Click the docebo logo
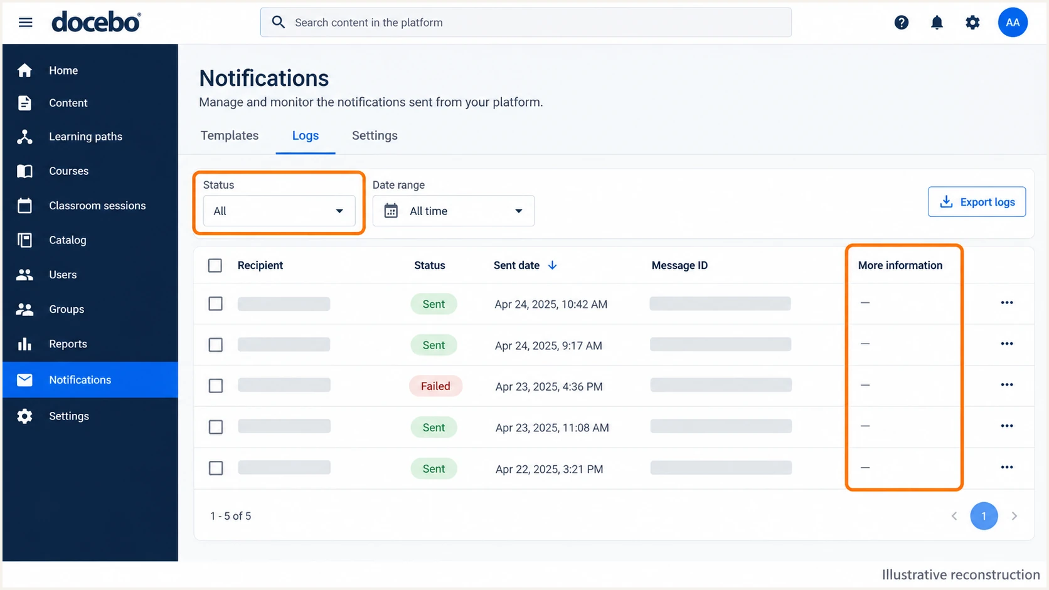Viewport: 1049px width, 590px height. 96,22
